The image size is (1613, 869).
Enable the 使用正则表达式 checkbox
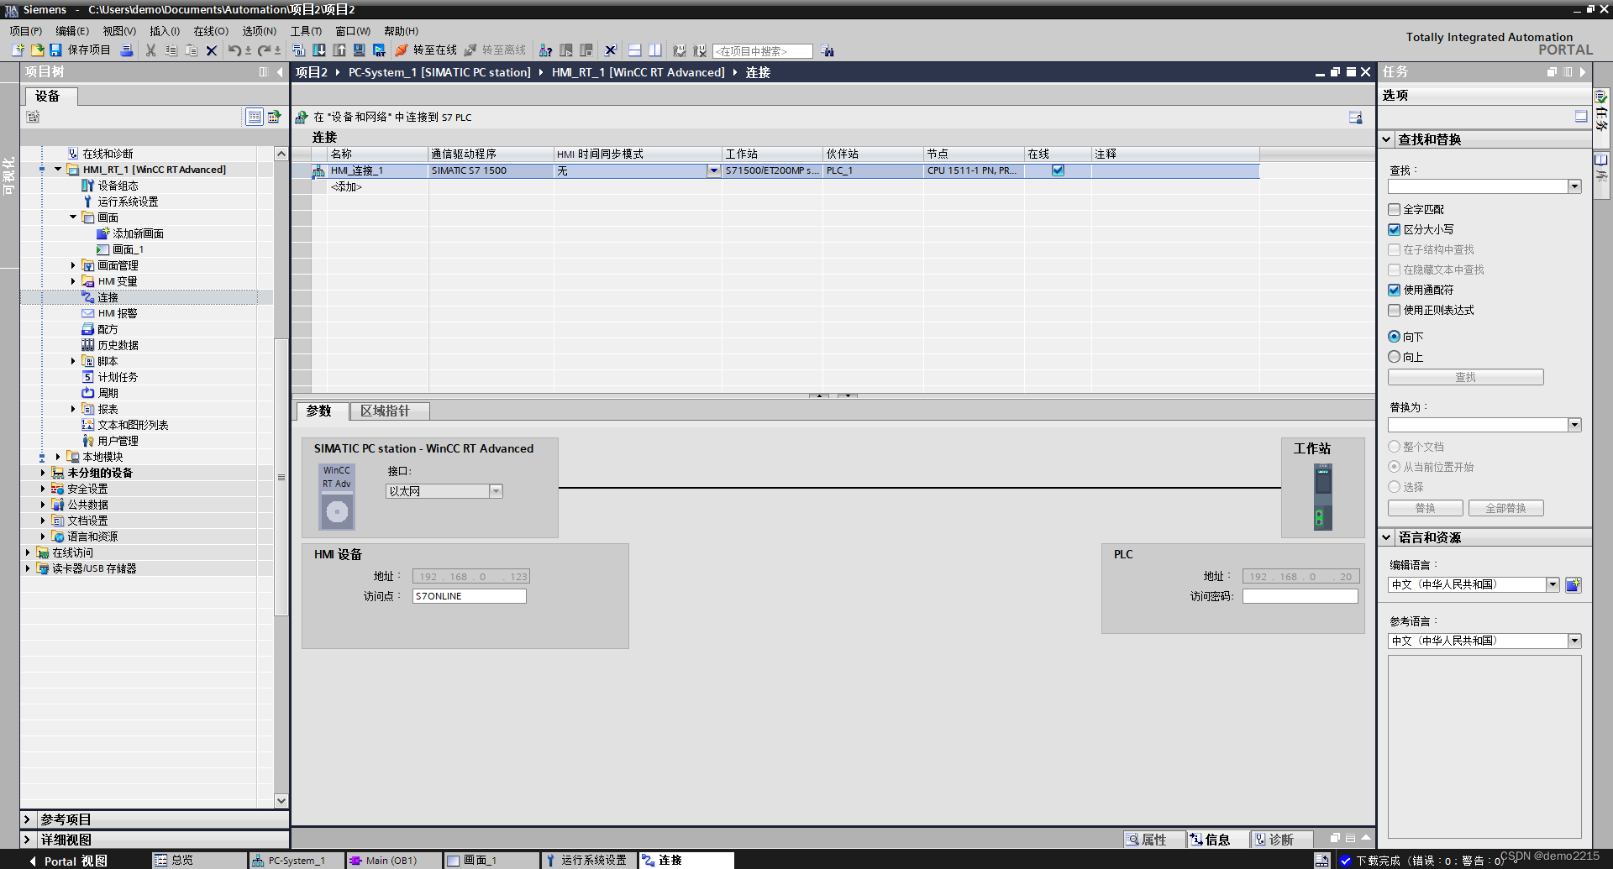click(1395, 310)
